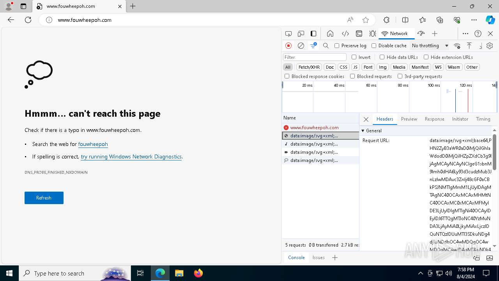499x281 pixels.
Task: Select the Headers tab
Action: (x=385, y=119)
